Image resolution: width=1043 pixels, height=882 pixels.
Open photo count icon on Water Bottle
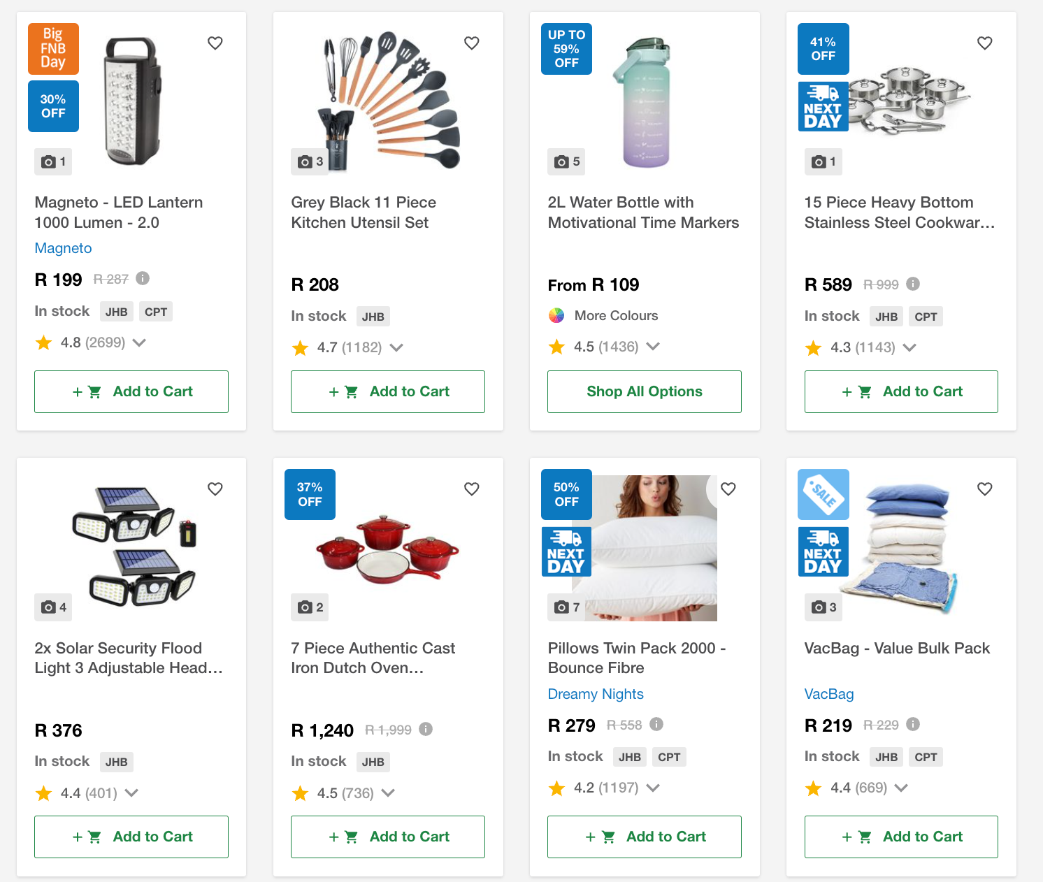[566, 161]
